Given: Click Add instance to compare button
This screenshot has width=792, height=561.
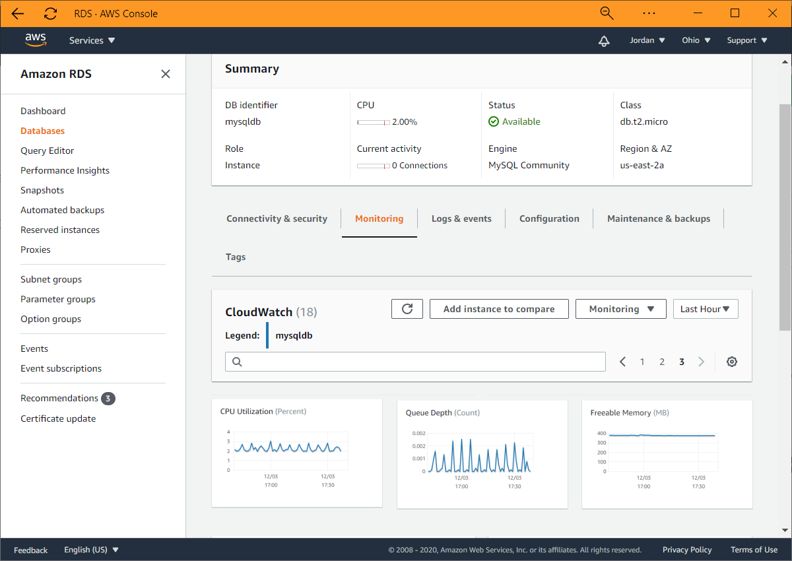Looking at the screenshot, I should 499,309.
